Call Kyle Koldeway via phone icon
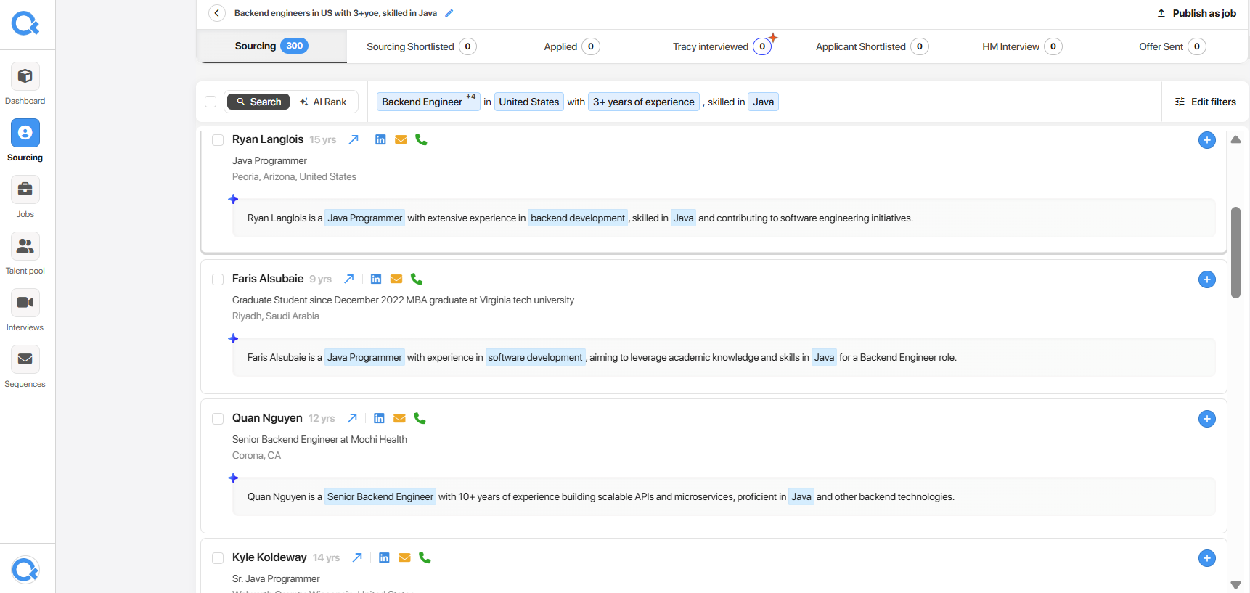 pos(425,557)
